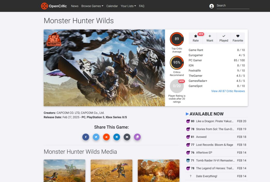Share the game on Facebook
The width and height of the screenshot is (270, 182).
[86, 137]
